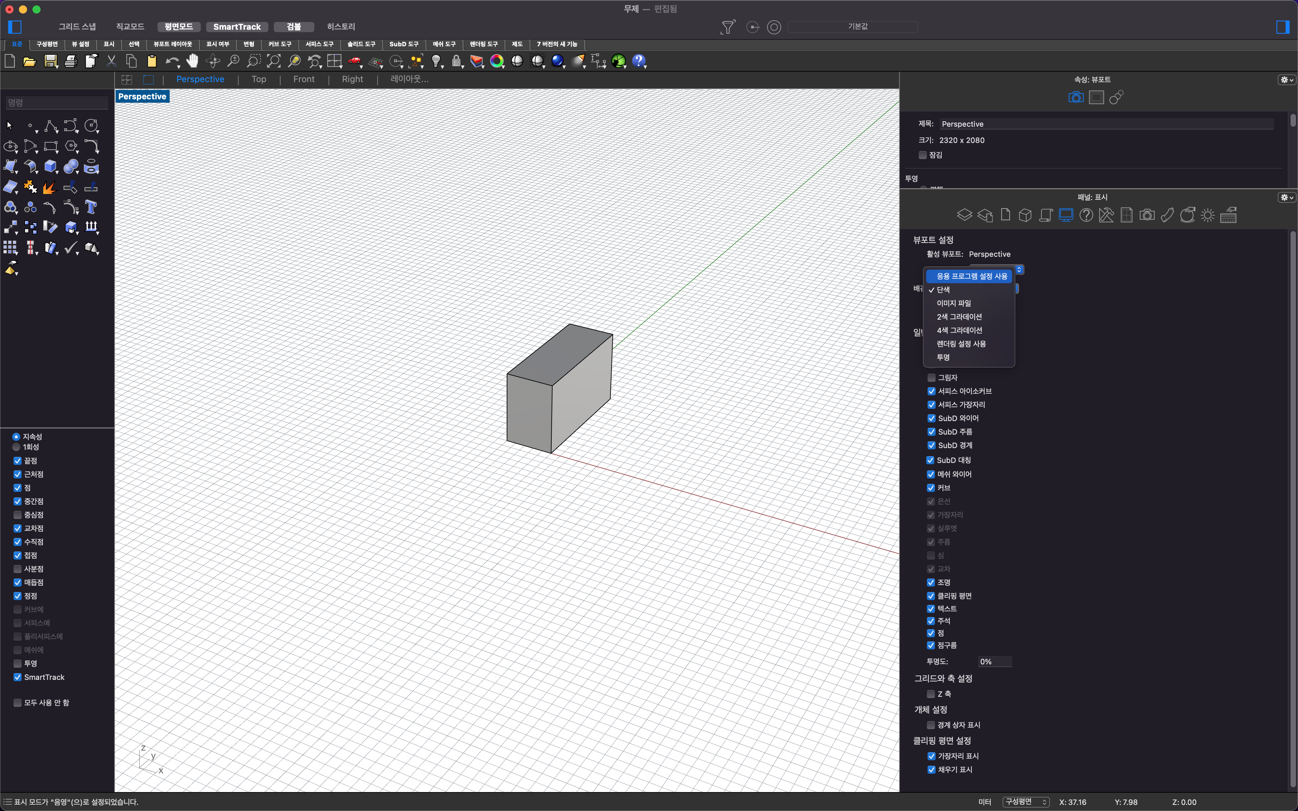Select the Pan hand tool
This screenshot has width=1298, height=811.
tap(193, 61)
